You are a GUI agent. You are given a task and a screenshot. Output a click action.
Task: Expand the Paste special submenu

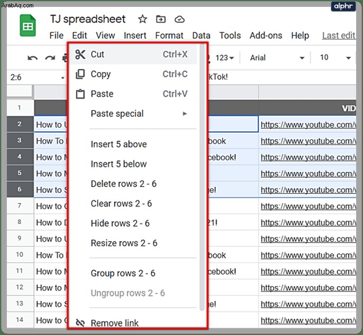[185, 114]
